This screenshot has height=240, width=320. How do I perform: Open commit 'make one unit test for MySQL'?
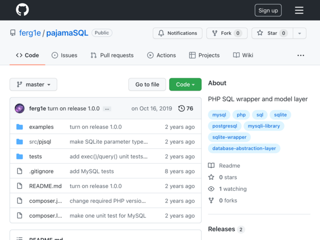pyautogui.click(x=108, y=215)
